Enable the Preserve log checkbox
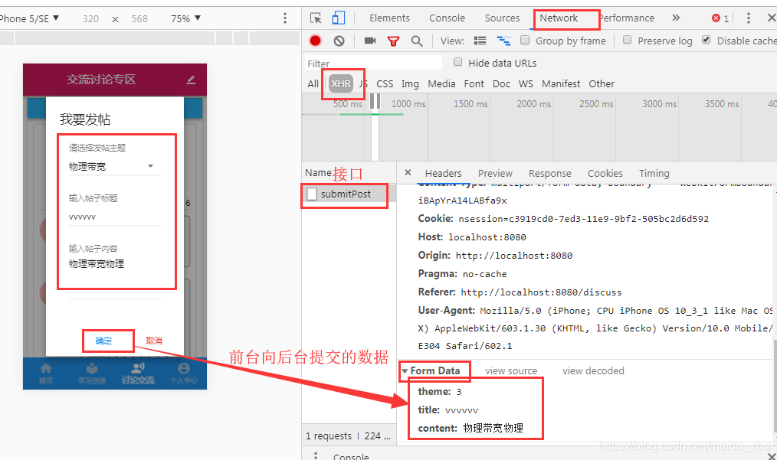This screenshot has width=777, height=460. pyautogui.click(x=628, y=40)
